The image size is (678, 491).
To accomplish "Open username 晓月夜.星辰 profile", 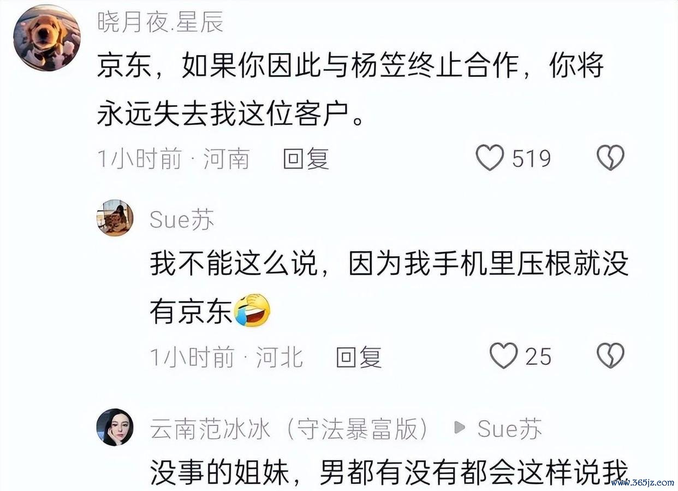I will 160,22.
